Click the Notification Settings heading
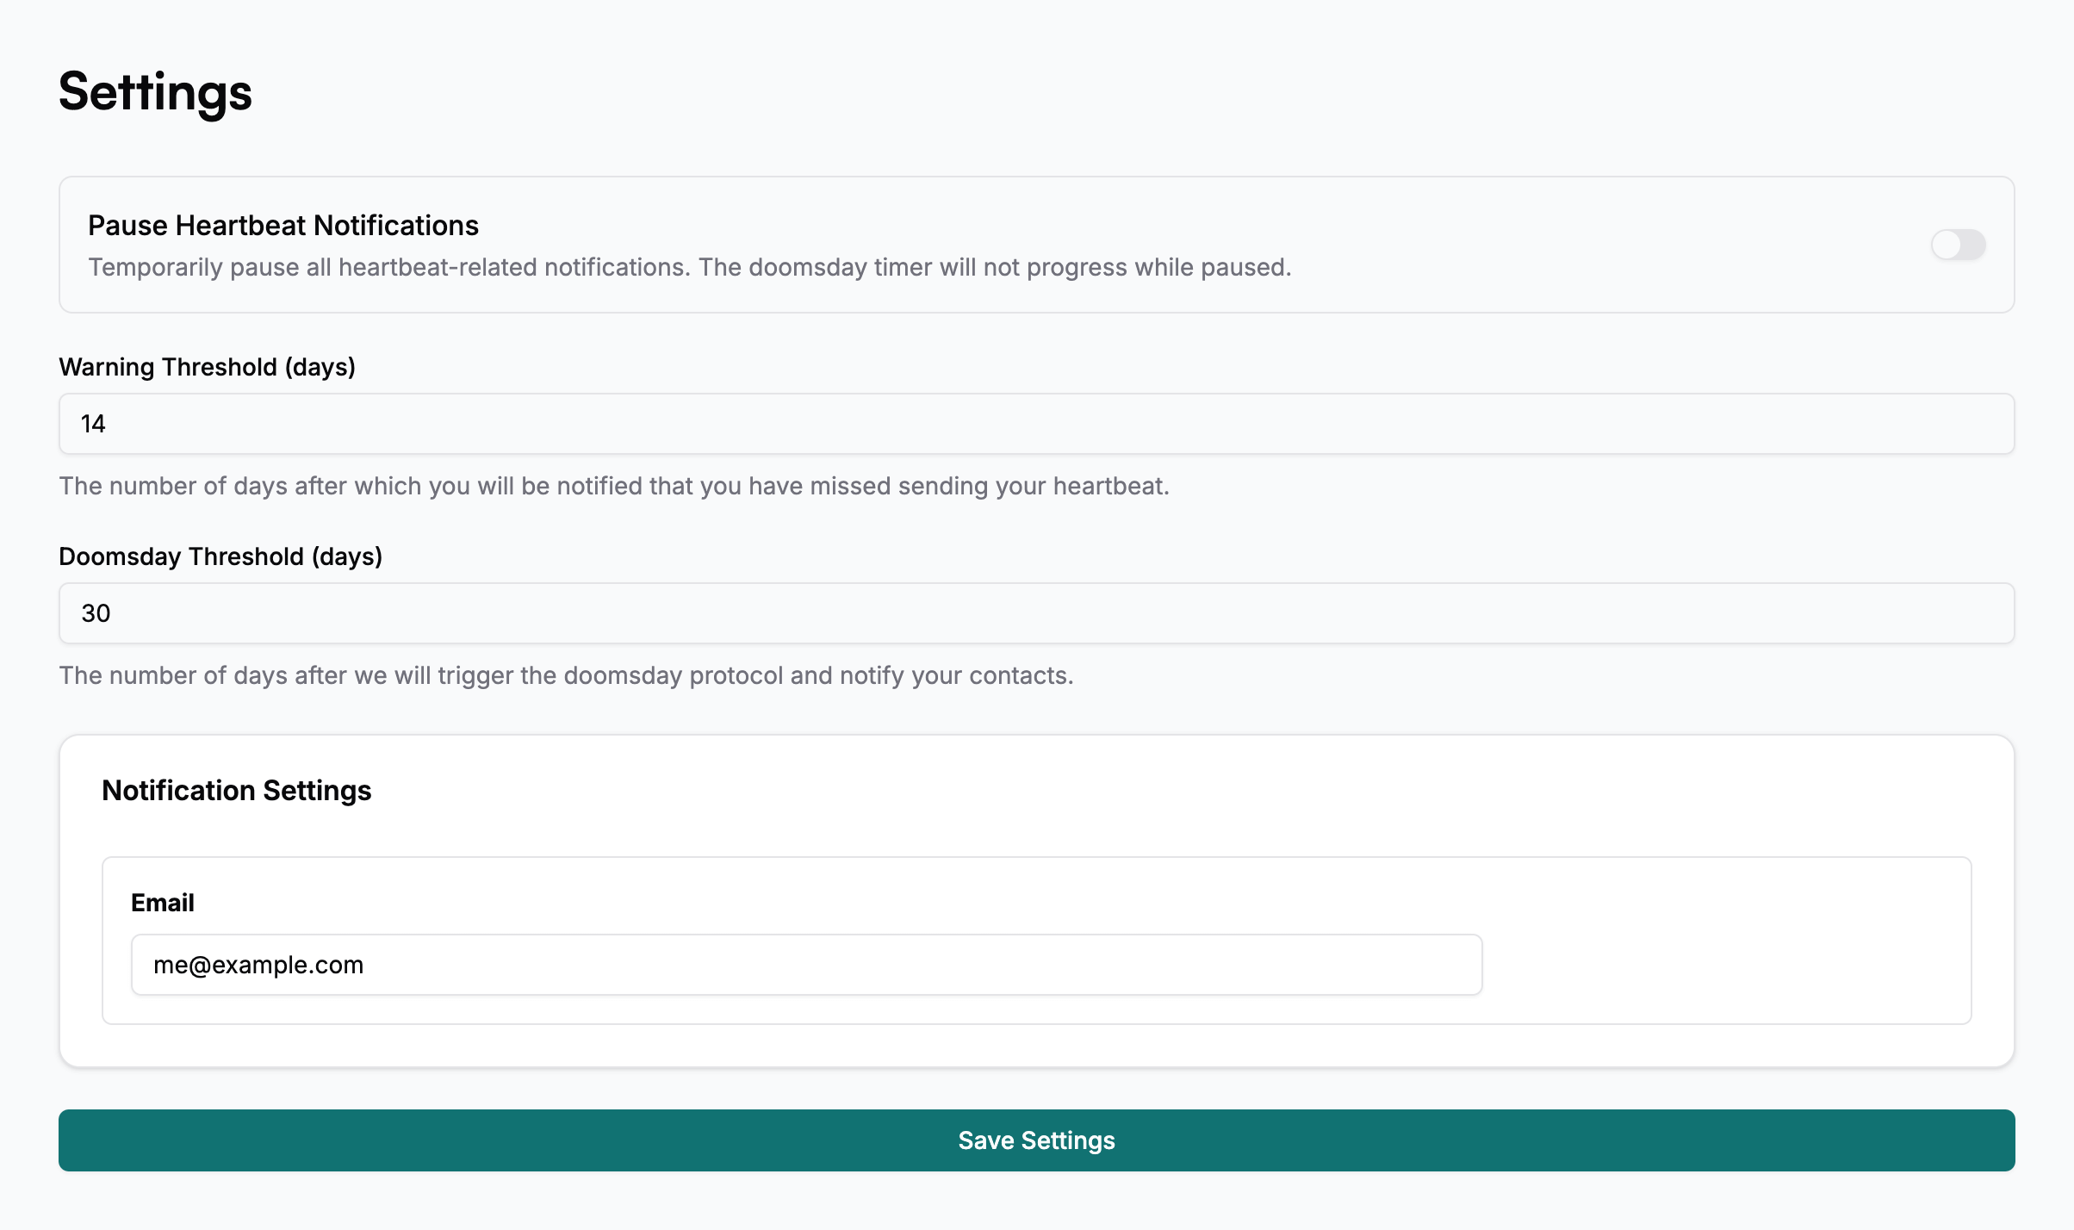Image resolution: width=2074 pixels, height=1230 pixels. (x=236, y=791)
